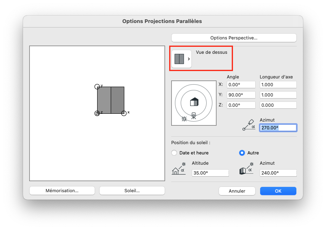Click the x axis handle in the preview
Viewport: 326px width, 230px height.
click(124, 113)
